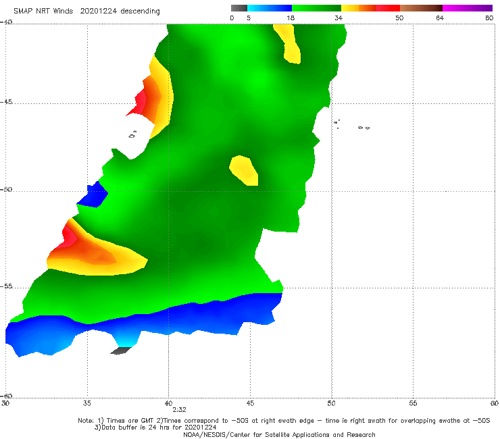Click the blue 5-18 colorbar segment
This screenshot has height=439, width=500.
coord(270,8)
